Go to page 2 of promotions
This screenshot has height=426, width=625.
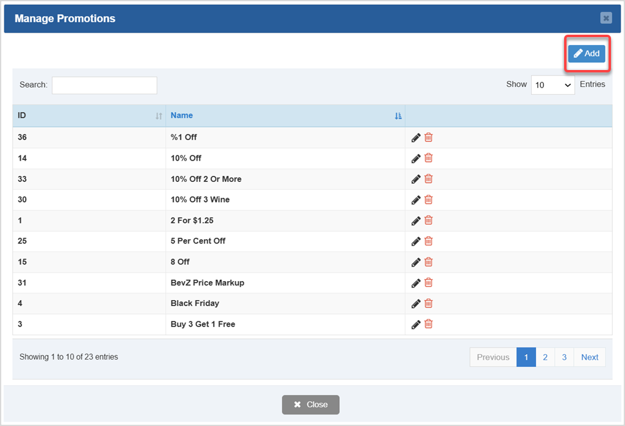pos(545,357)
